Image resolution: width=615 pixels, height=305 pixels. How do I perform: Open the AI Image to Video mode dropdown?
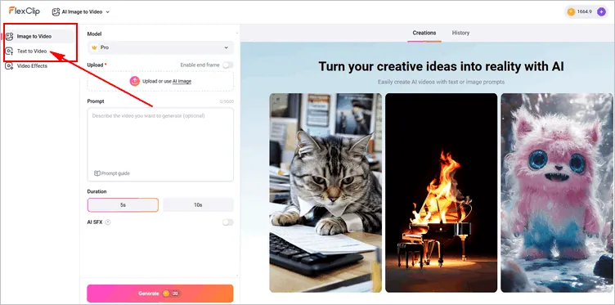(81, 11)
